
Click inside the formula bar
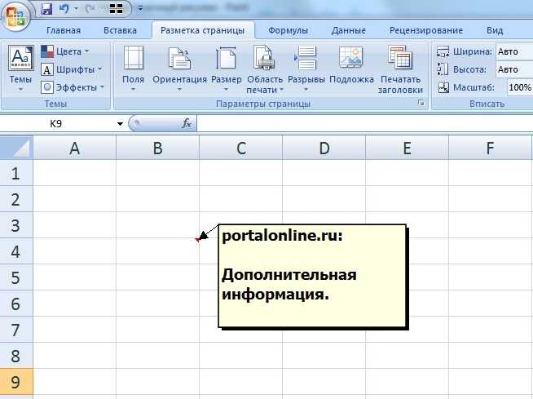pos(364,123)
